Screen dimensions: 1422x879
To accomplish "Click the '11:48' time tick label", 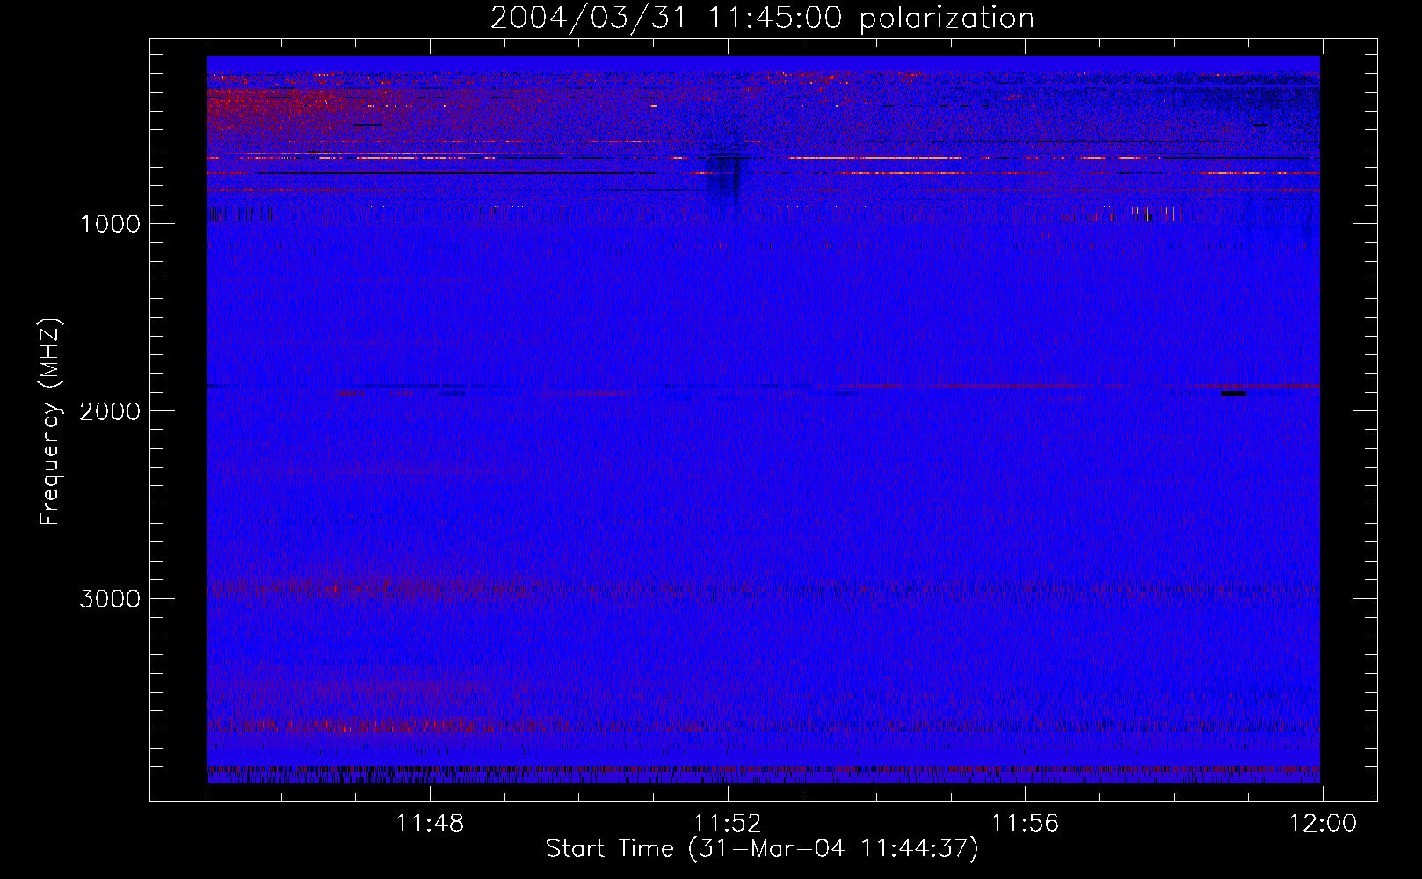I will click(430, 823).
